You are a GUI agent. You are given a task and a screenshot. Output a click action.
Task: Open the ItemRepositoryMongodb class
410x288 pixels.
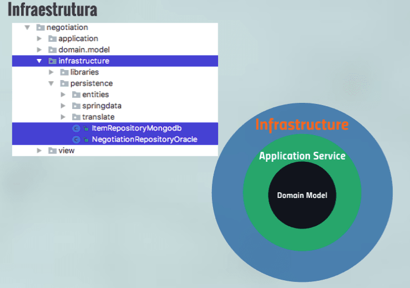click(136, 128)
